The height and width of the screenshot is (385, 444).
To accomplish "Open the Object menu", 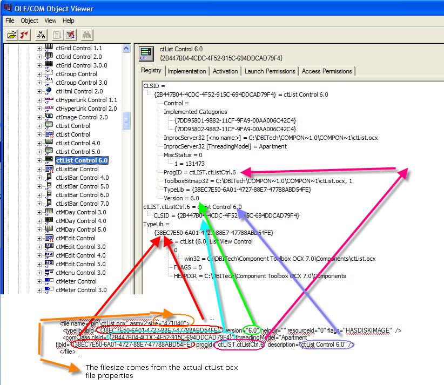I will coord(29,21).
